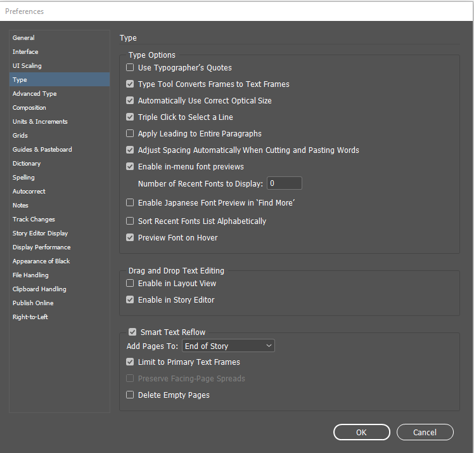Screen dimensions: 474x453
Task: Enable drag and drop in Layout View
Action: click(x=130, y=284)
